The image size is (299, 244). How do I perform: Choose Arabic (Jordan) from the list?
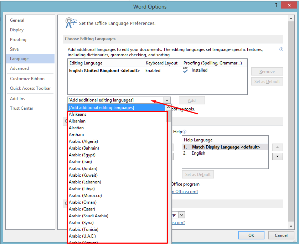point(117,168)
